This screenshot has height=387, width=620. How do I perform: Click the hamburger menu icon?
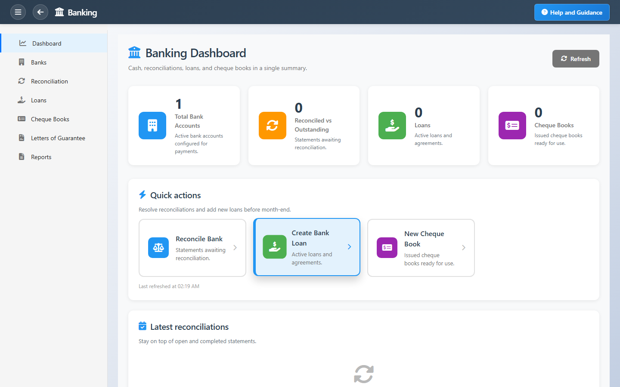pyautogui.click(x=18, y=12)
